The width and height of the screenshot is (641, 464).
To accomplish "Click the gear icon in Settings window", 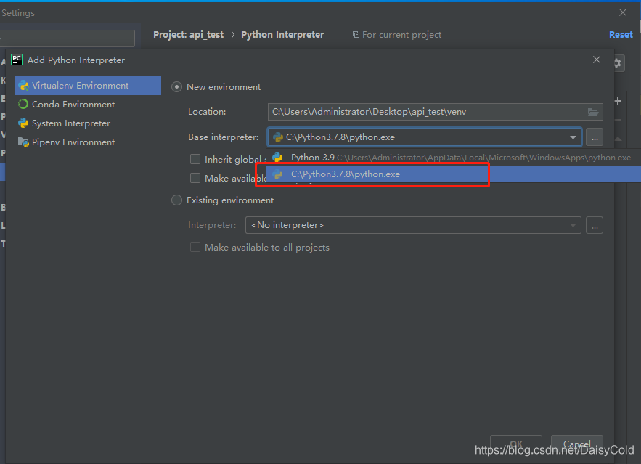I will click(618, 63).
